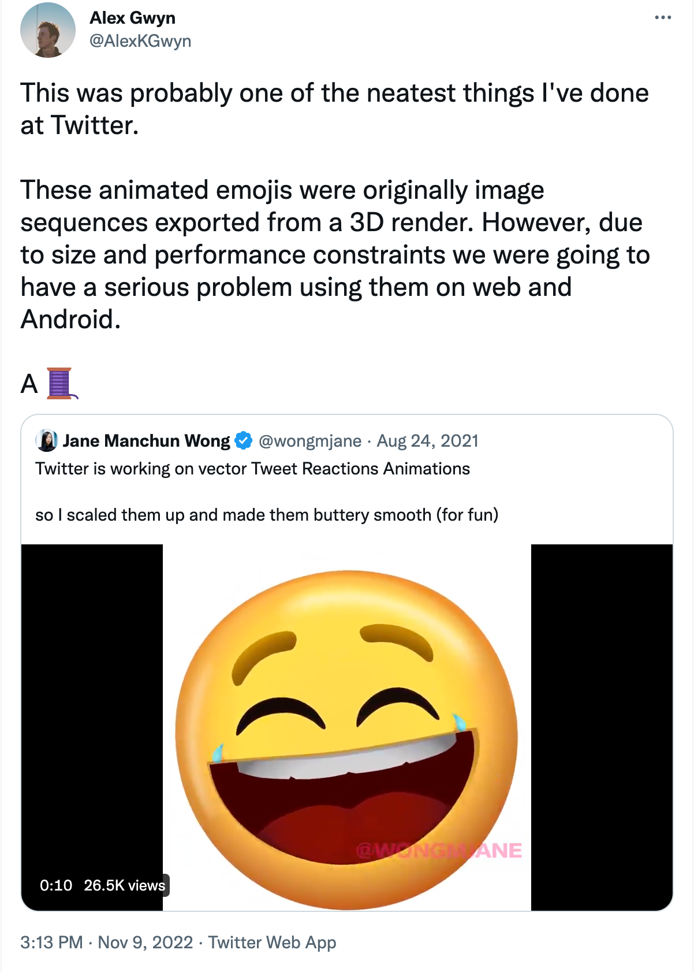Open the Alex Gwyn display name
The height and width of the screenshot is (972, 694).
[132, 18]
